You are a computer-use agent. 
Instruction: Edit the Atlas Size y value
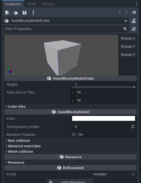coord(103,100)
